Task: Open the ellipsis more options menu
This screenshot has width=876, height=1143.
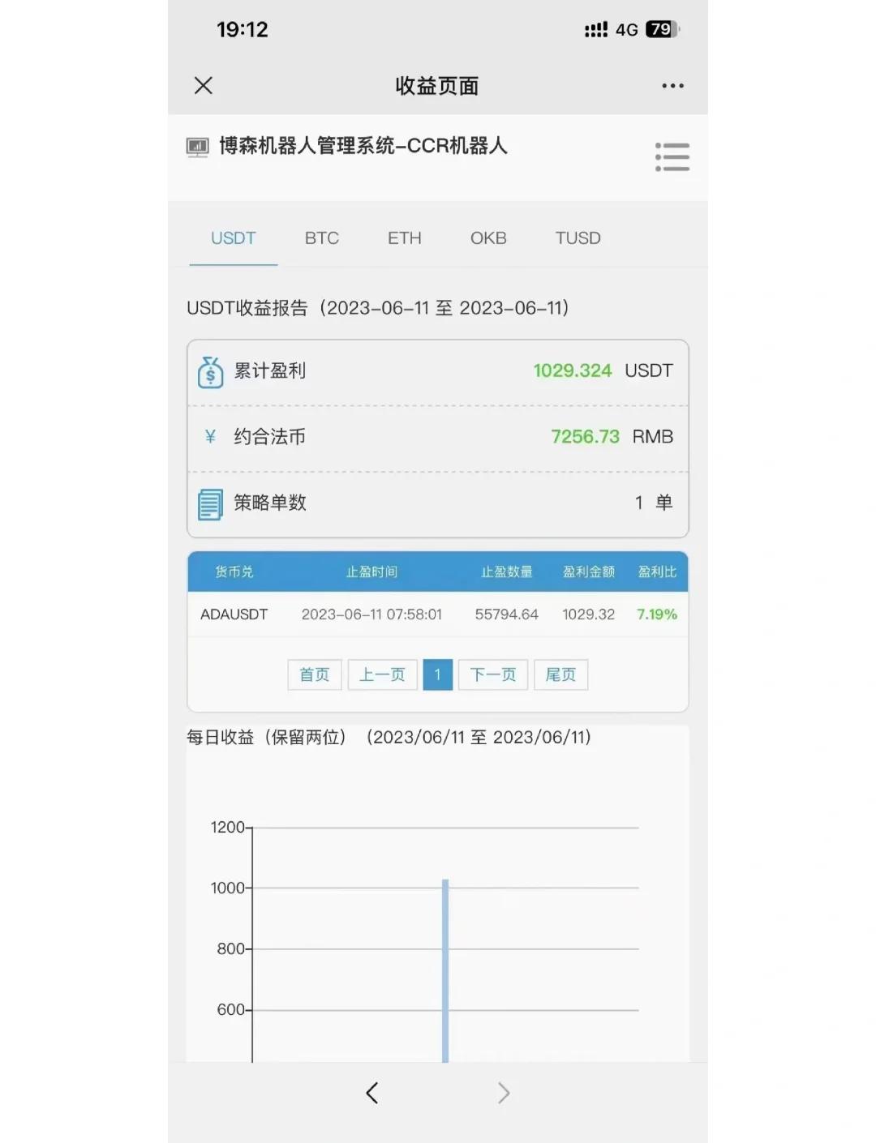Action: (672, 85)
